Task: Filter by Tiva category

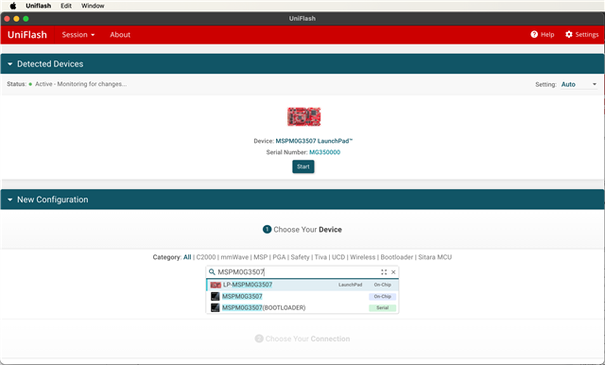Action: pyautogui.click(x=320, y=257)
